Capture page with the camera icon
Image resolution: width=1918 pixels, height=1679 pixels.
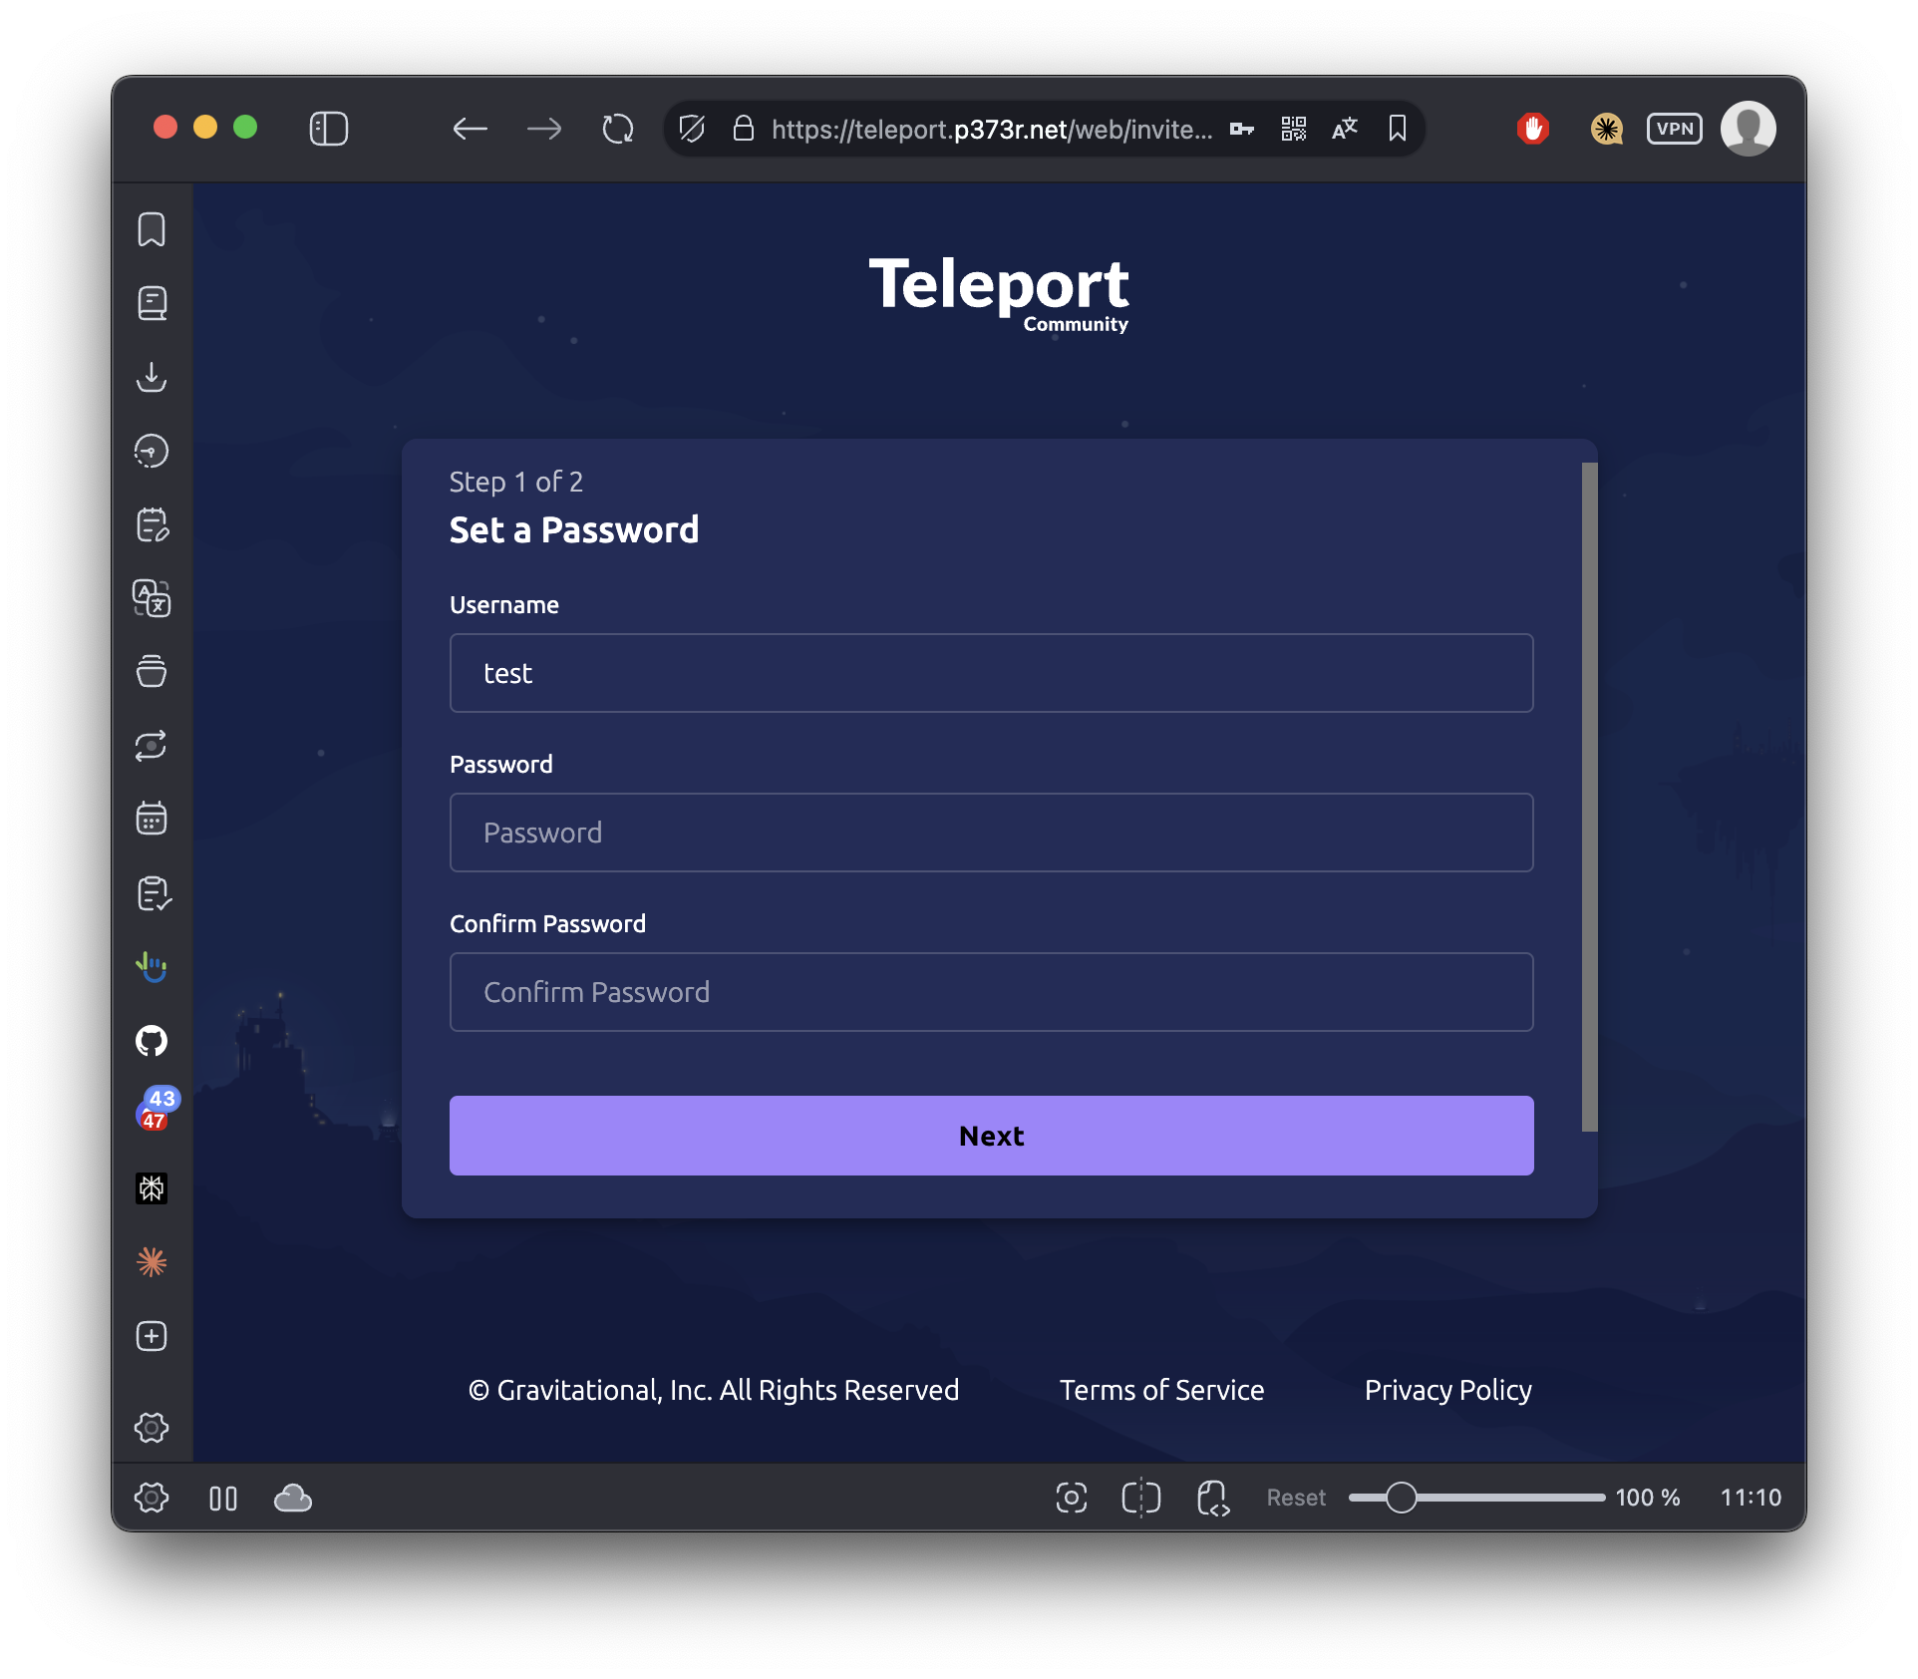click(x=1072, y=1498)
